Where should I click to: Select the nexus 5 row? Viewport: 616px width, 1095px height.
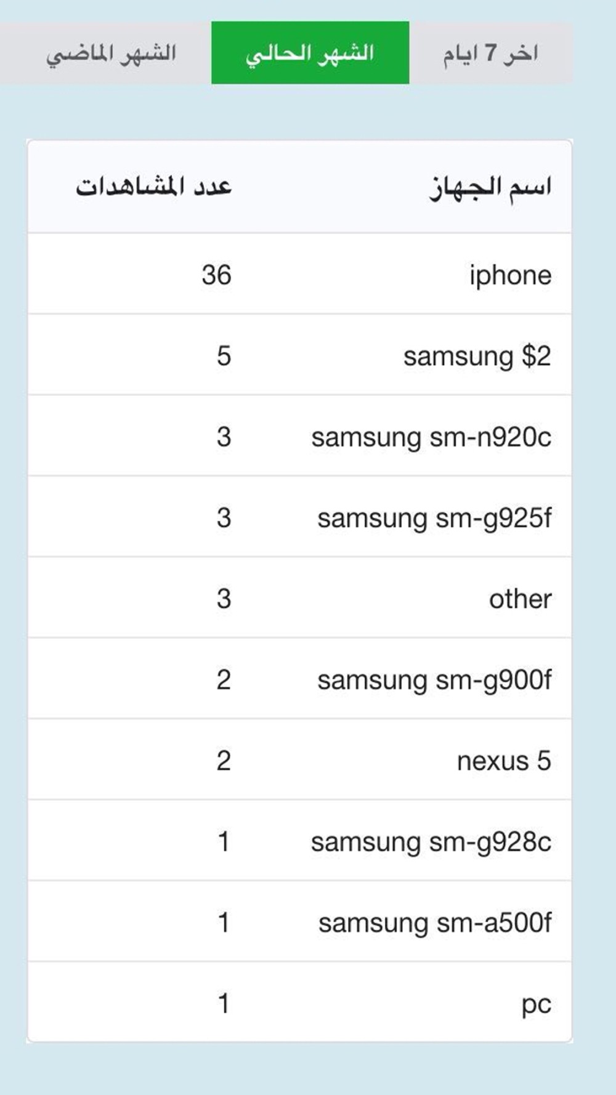tap(300, 760)
